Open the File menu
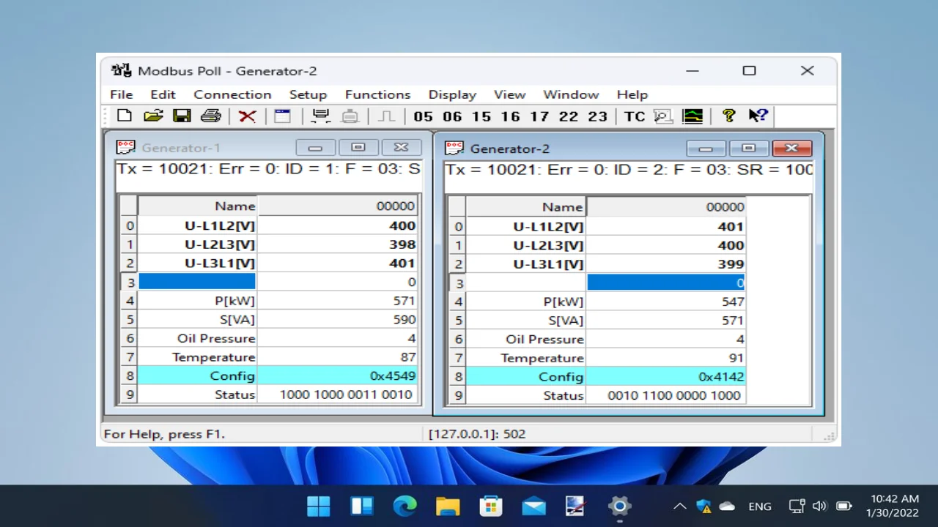 tap(122, 94)
